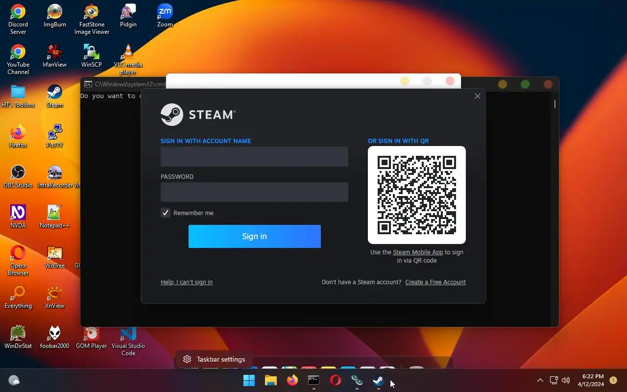Select the OBS Studio desktop icon
This screenshot has height=392, width=627.
pyautogui.click(x=18, y=177)
